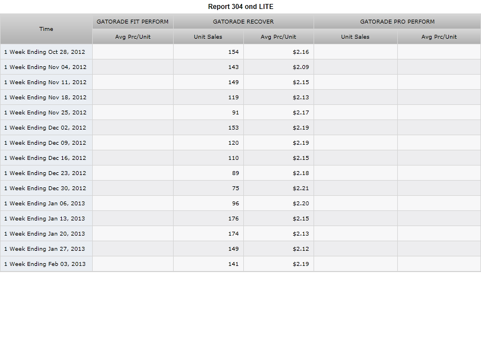Click unit sales value 143

233,67
